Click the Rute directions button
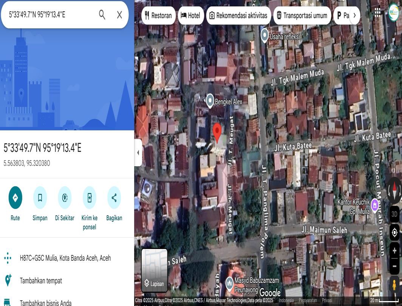Image resolution: width=402 pixels, height=306 pixels. coord(15,198)
